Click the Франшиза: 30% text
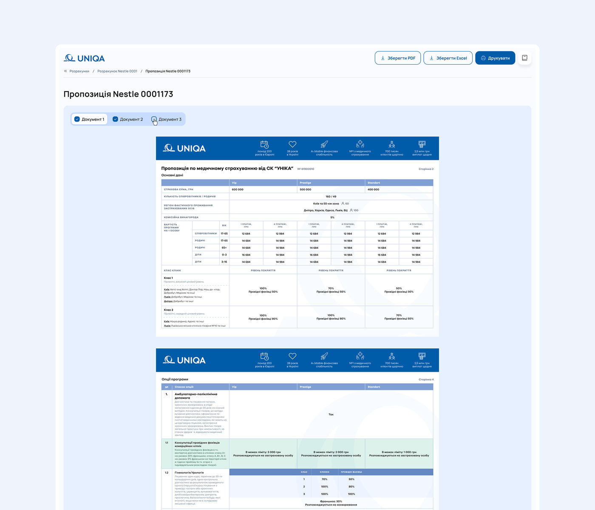Screen dimensions: 595x510 [x=331, y=501]
